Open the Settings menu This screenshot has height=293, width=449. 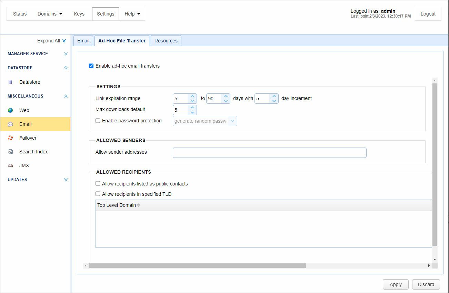pos(106,14)
